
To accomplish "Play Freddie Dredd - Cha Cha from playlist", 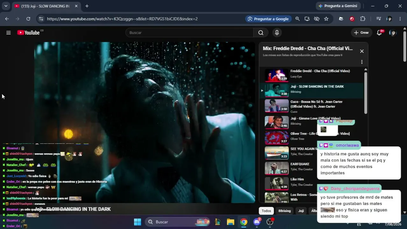I will (x=311, y=75).
